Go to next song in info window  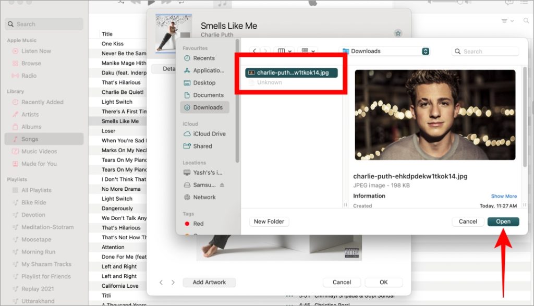pos(173,282)
